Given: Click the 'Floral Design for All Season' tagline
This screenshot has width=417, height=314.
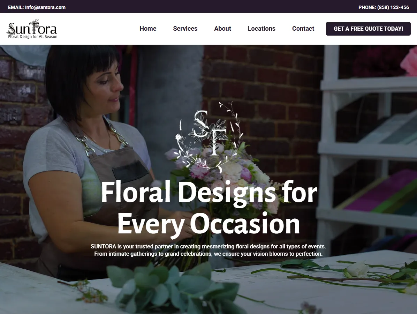Looking at the screenshot, I should click(x=33, y=37).
